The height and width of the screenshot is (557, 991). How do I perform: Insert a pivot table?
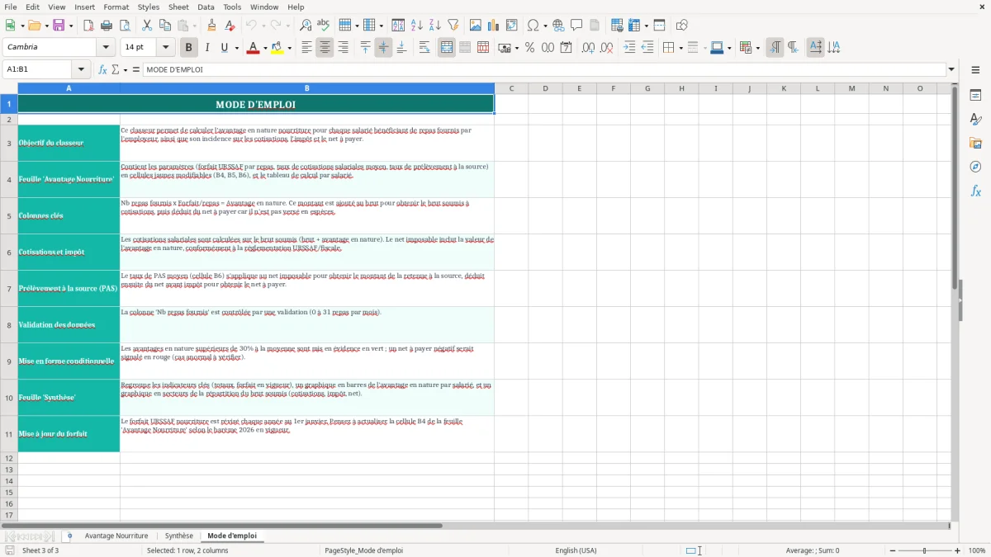512,26
